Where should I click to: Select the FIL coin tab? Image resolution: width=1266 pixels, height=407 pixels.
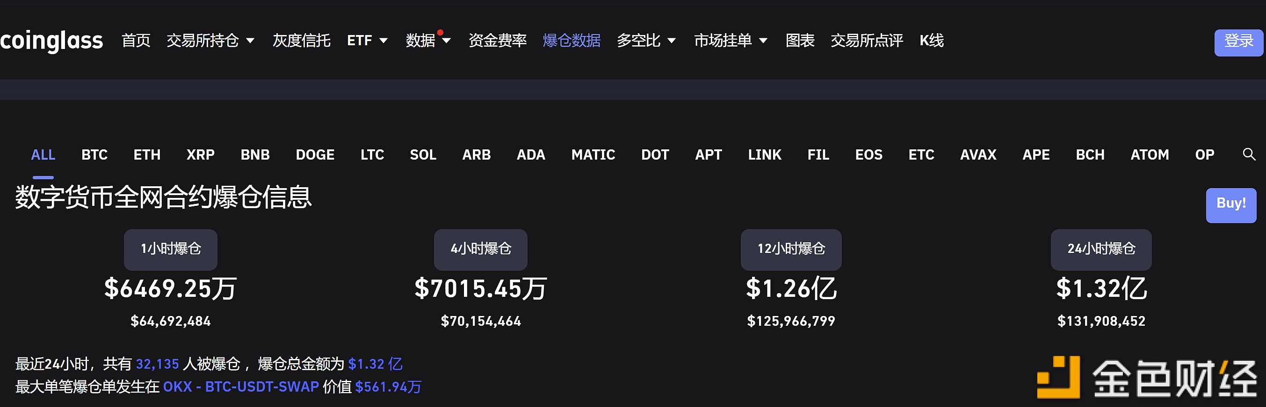click(x=818, y=155)
